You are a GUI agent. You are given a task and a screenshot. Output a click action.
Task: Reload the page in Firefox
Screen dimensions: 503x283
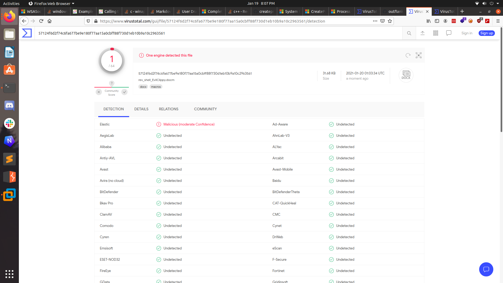41,21
